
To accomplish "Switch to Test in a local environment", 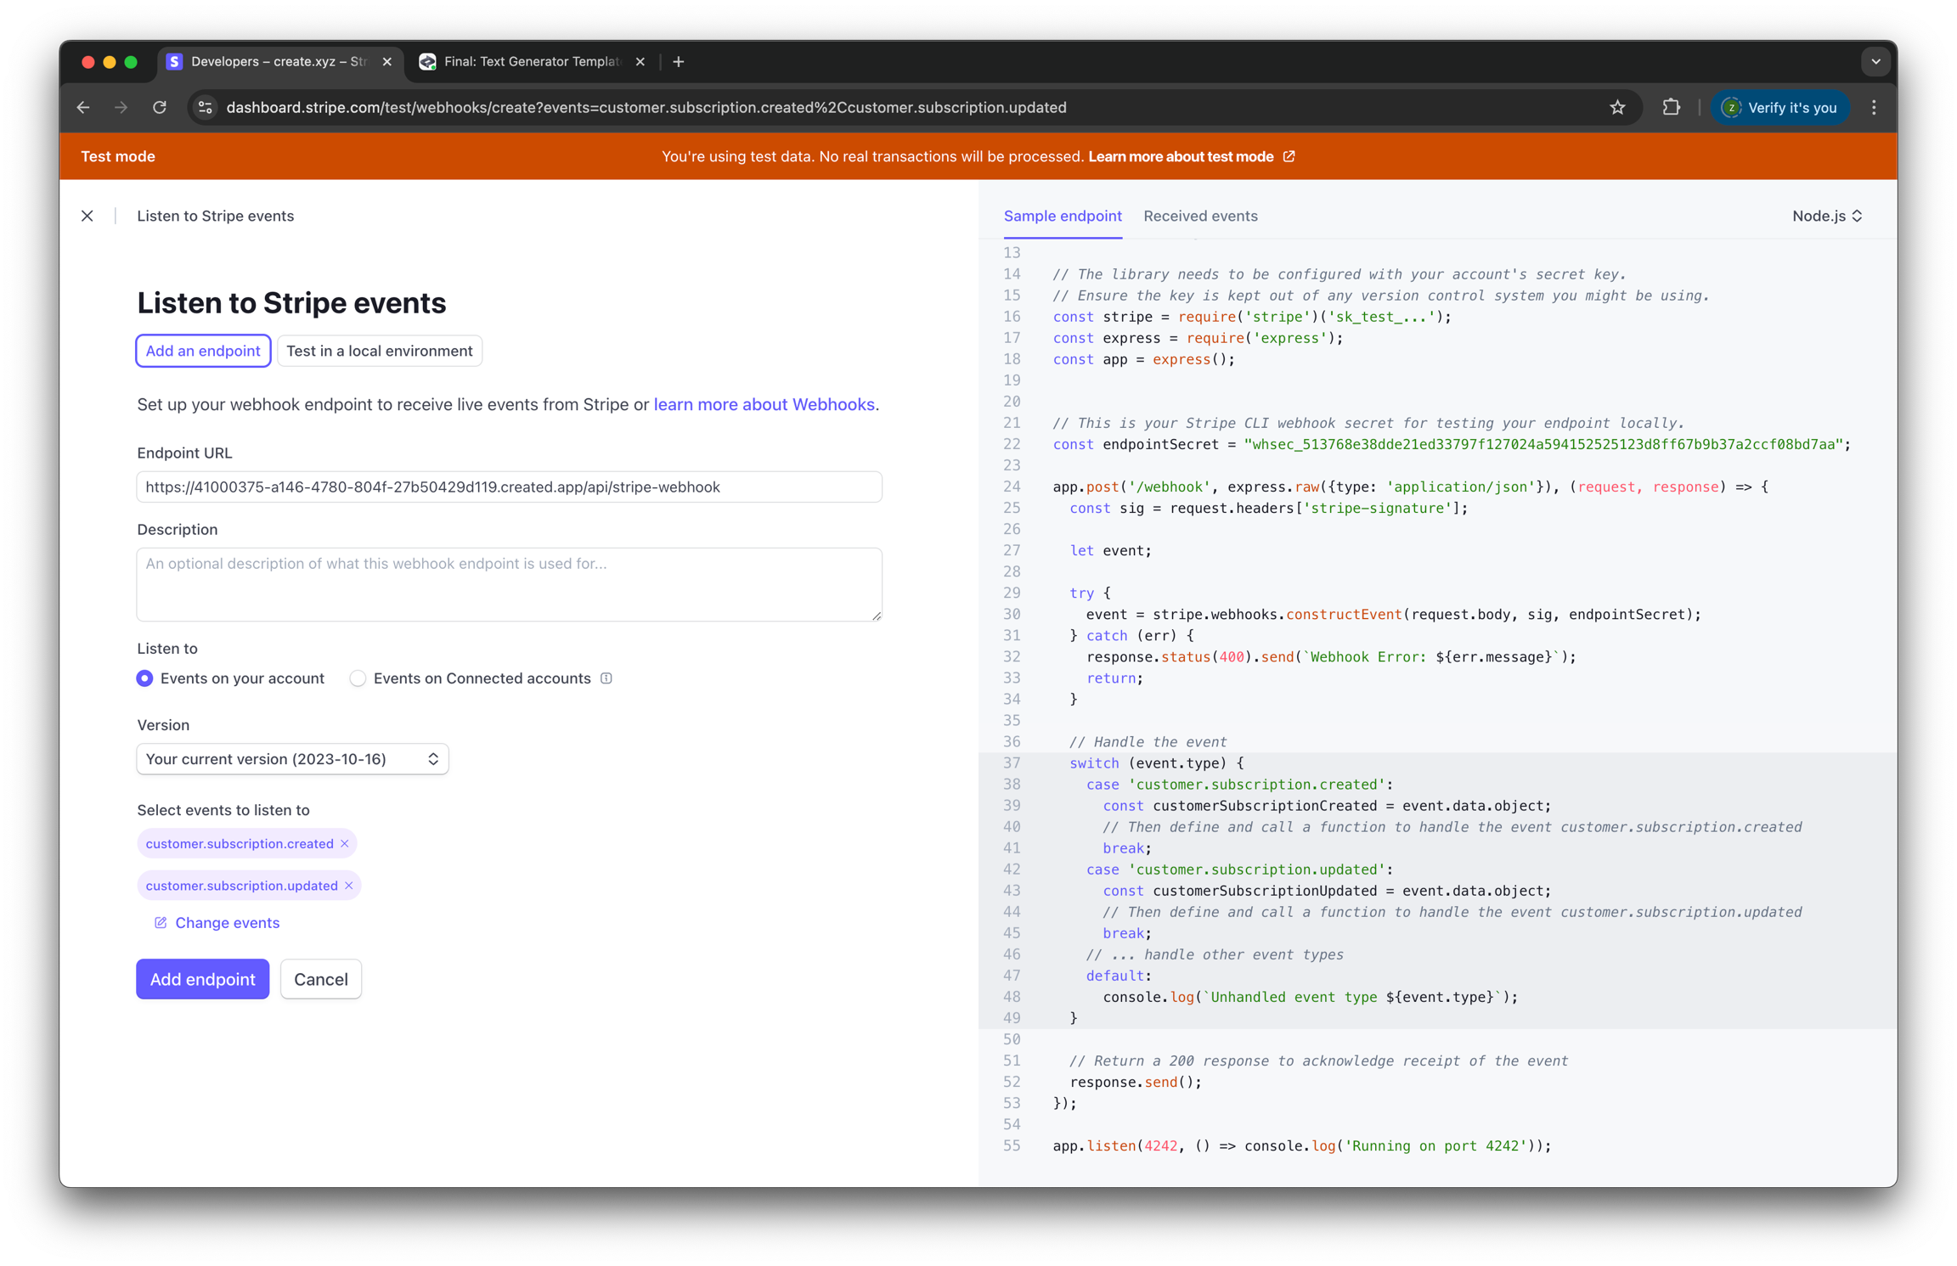I will click(x=379, y=351).
